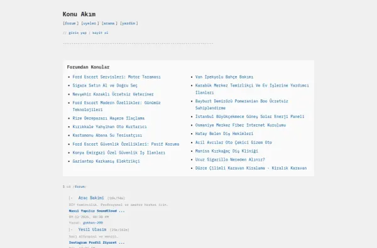Viewport: 377px width, 248px height.
Task: Open topic Nevşehir Kozaklı Ücretsiz Veteriner
Action: (x=113, y=94)
